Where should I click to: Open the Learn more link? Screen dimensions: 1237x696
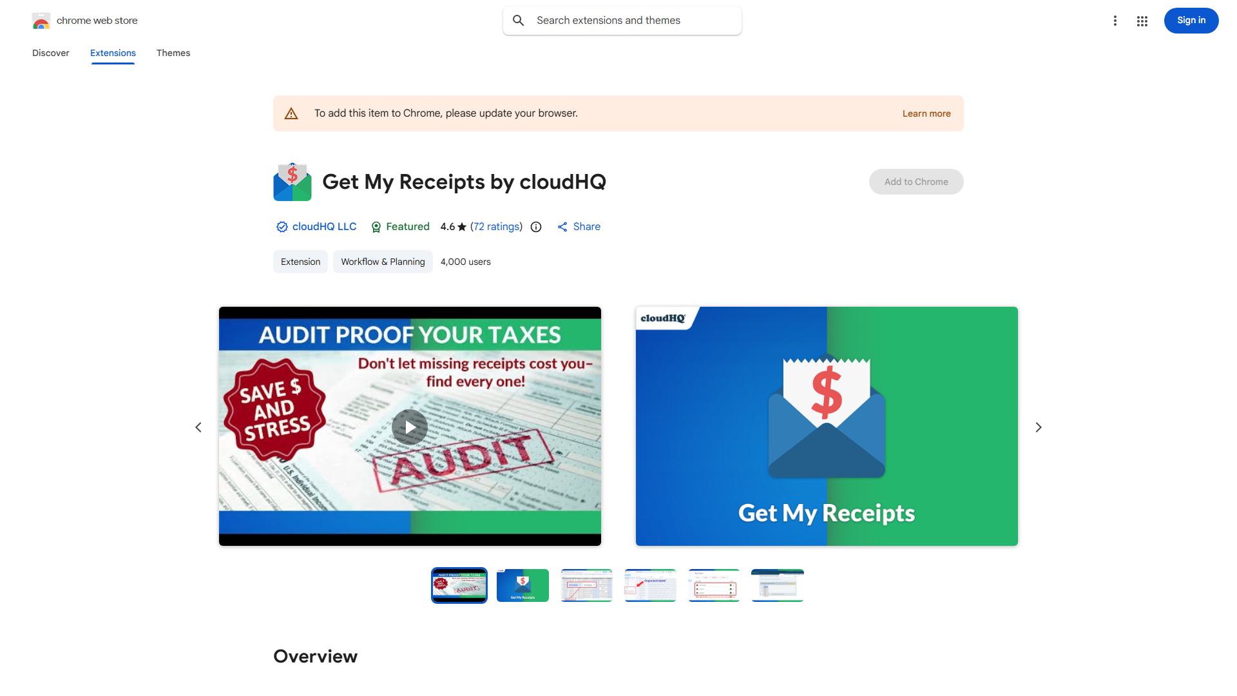point(926,113)
